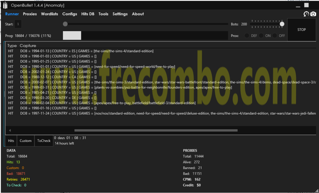Select the HIT row with COUNTRY = DE

pyautogui.click(x=161, y=98)
